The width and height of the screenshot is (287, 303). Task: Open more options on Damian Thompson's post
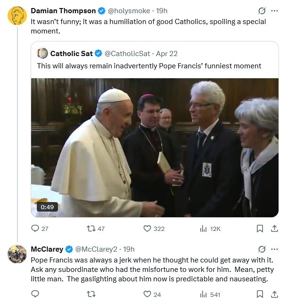[274, 11]
